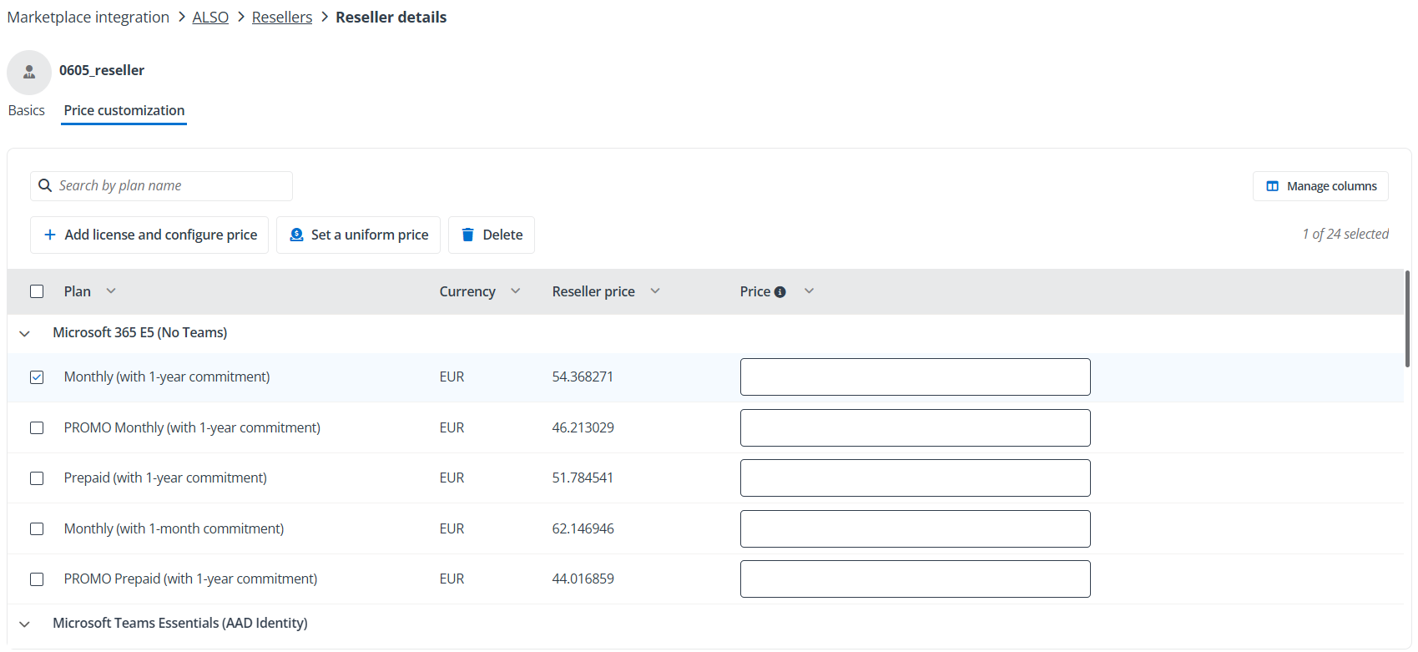
Task: Click the reseller avatar icon
Action: [x=29, y=72]
